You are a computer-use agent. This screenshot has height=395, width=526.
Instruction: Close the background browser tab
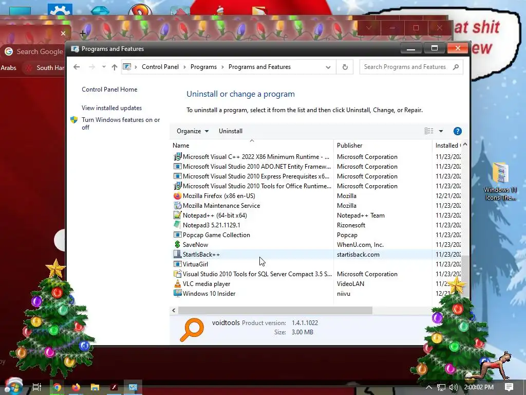63,33
